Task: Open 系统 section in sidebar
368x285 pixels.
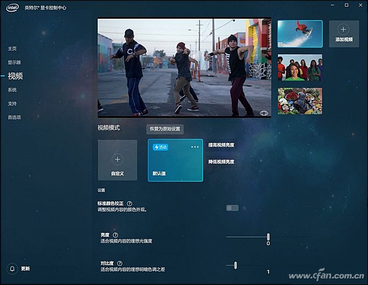Action: pos(12,90)
